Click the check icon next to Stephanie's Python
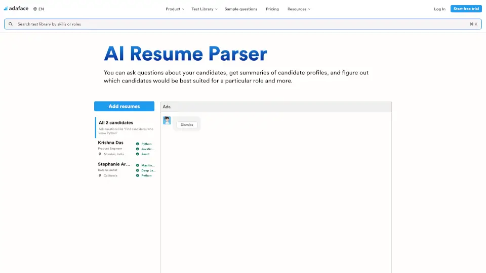 point(137,175)
